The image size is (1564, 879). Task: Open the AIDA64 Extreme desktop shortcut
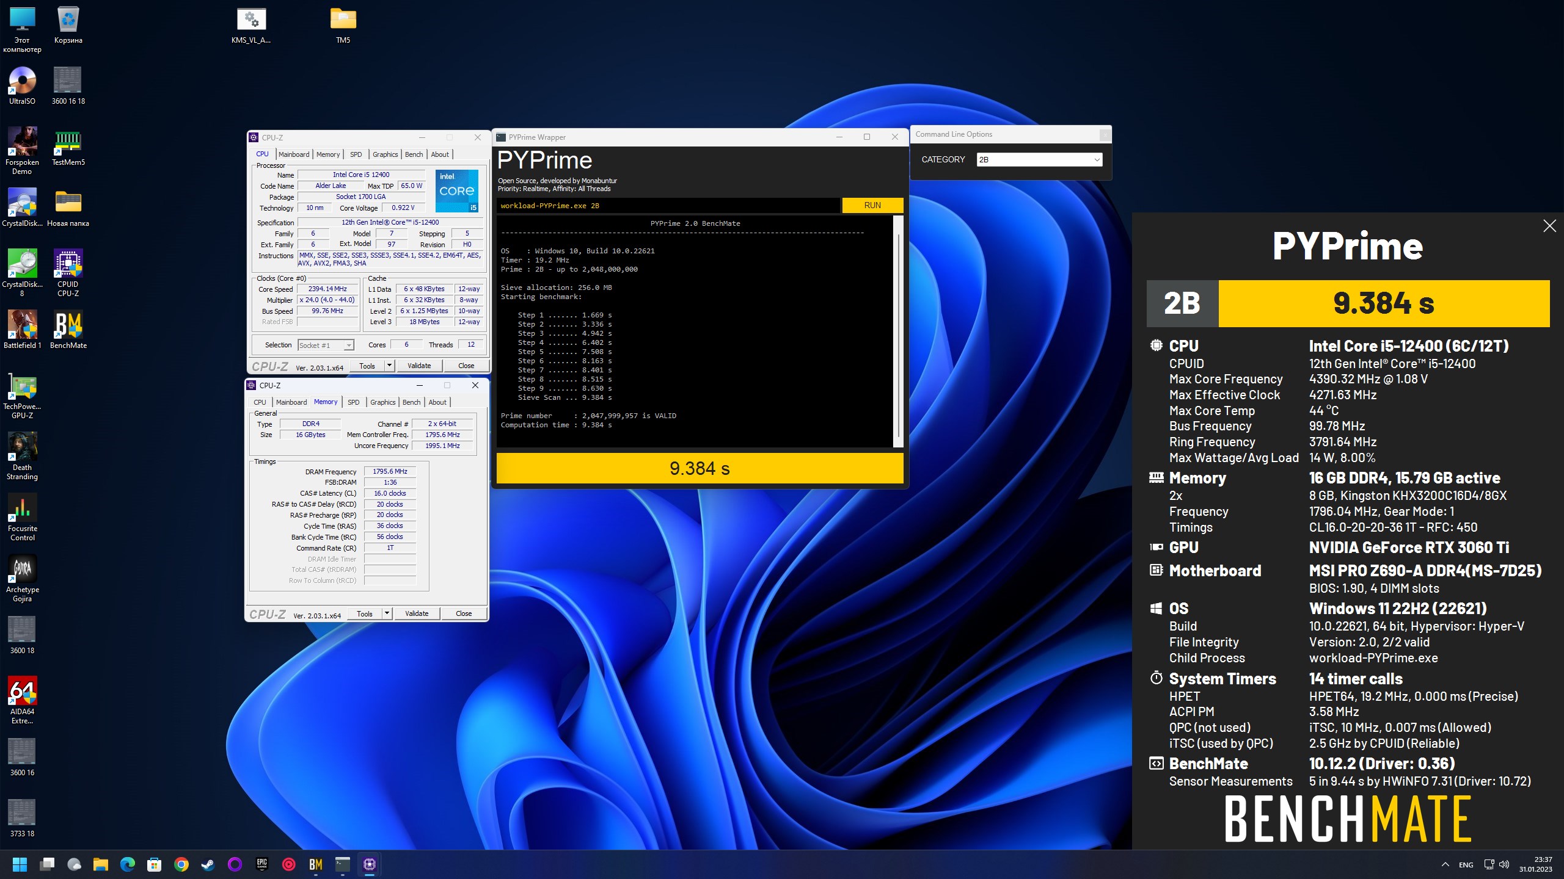tap(22, 700)
